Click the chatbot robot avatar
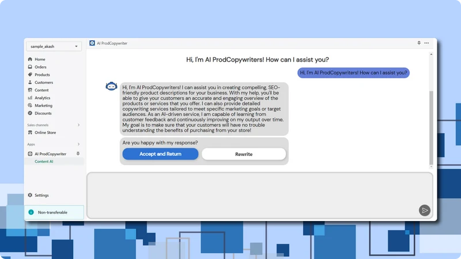The image size is (461, 259). [111, 86]
